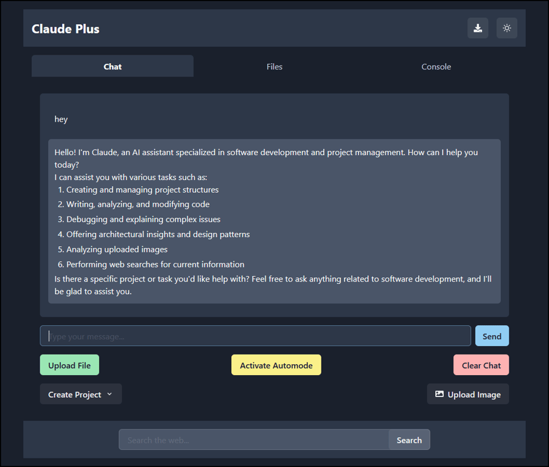Switch to the Files tab
The width and height of the screenshot is (549, 467).
(274, 66)
